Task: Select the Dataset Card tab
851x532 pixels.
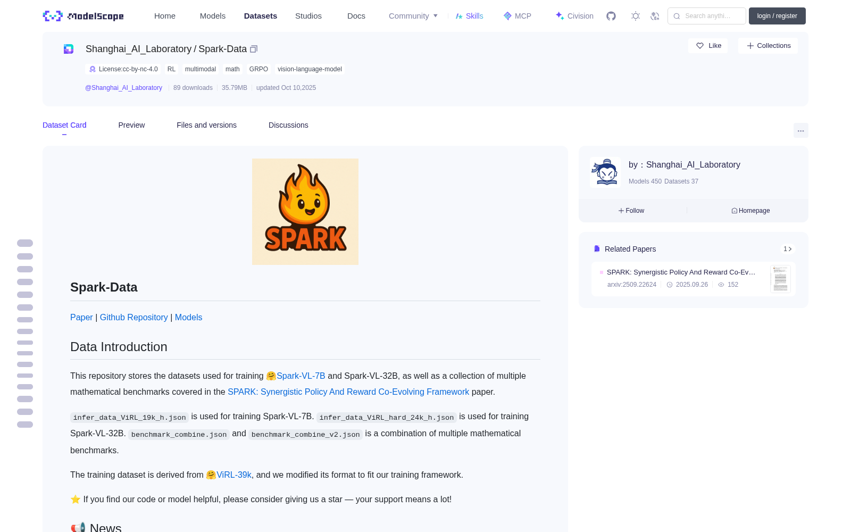Action: (64, 125)
